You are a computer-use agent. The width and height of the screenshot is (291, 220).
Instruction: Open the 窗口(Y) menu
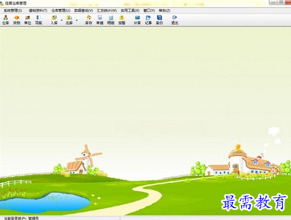(x=149, y=11)
